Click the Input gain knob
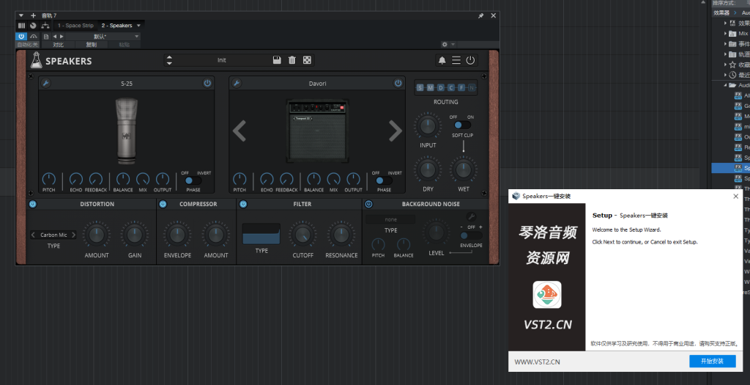Screen dimensions: 750x385 (428, 126)
